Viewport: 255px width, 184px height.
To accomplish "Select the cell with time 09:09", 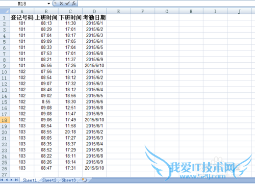I will [46, 41].
